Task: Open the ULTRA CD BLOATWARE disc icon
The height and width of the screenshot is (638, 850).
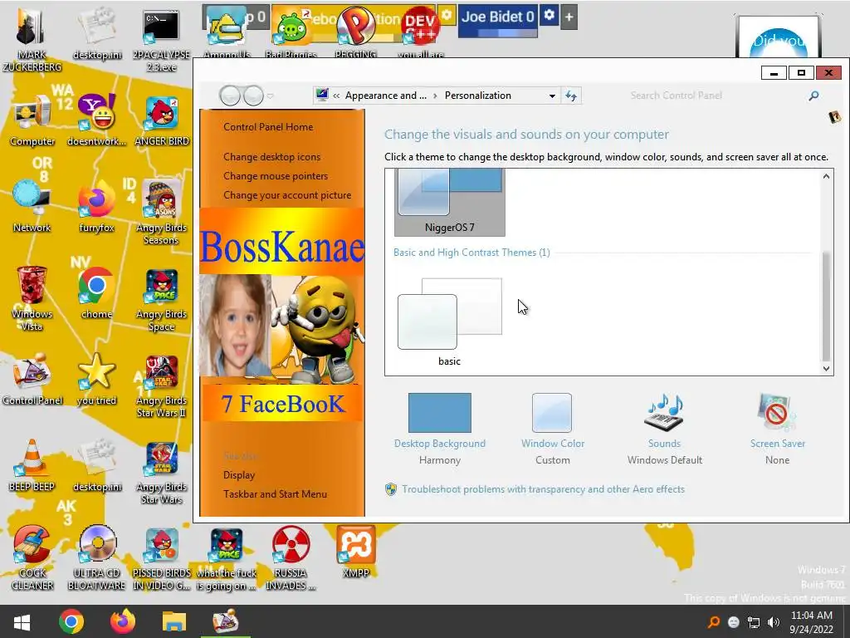Action: pyautogui.click(x=96, y=557)
